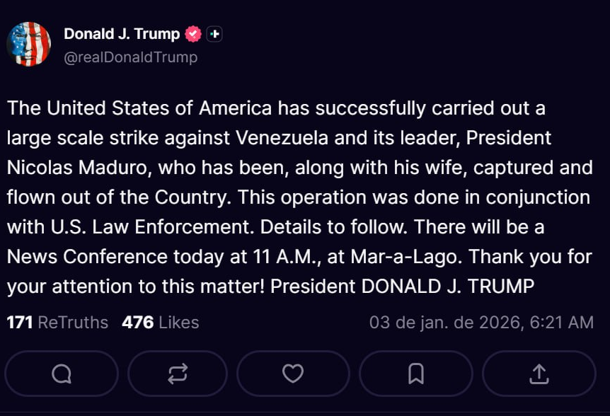The height and width of the screenshot is (416, 610).
Task: Click the red verified checkmark badge
Action: pos(193,34)
